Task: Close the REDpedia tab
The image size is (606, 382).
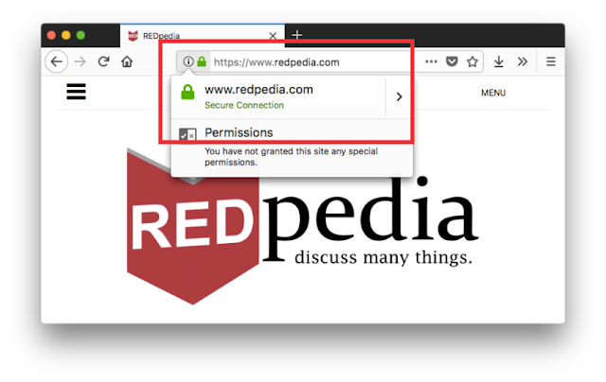Action: 273,36
